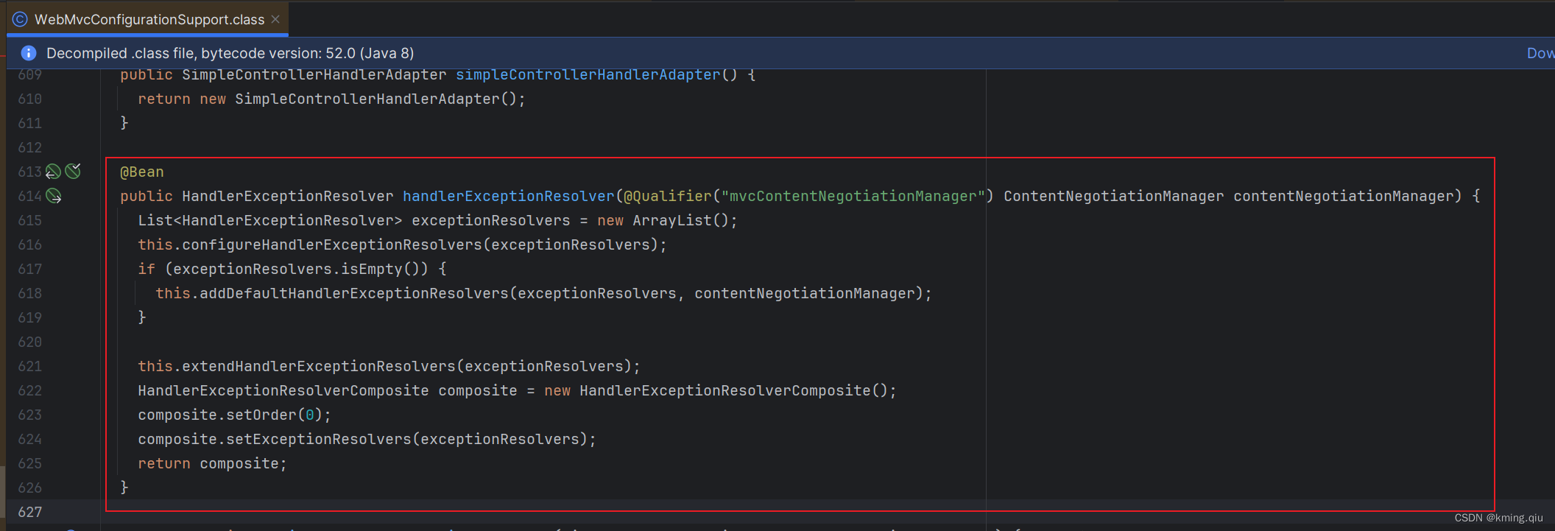Click configureHandlerExceptionResolvers call on line 332
Screen dimensions: 1555x531
click(x=332, y=245)
